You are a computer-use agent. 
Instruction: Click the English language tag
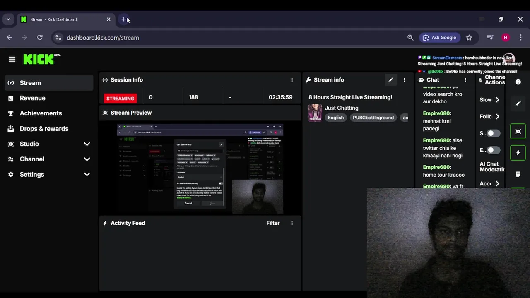pyautogui.click(x=336, y=118)
